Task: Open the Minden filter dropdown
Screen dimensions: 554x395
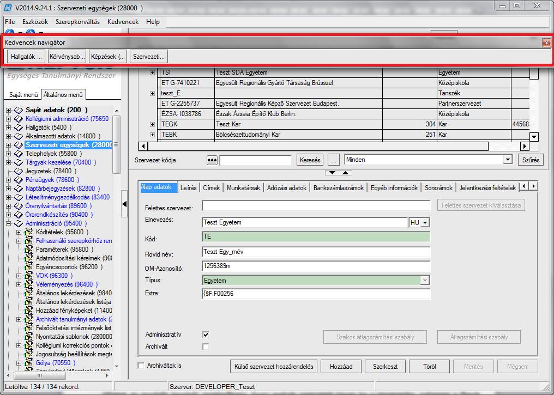Action: pos(508,160)
